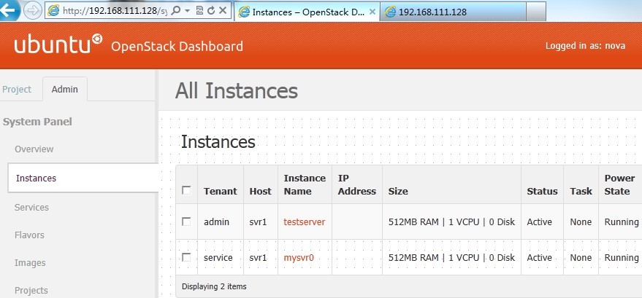Click the browser Forward arrow button
The height and width of the screenshot is (298, 642).
point(32,11)
